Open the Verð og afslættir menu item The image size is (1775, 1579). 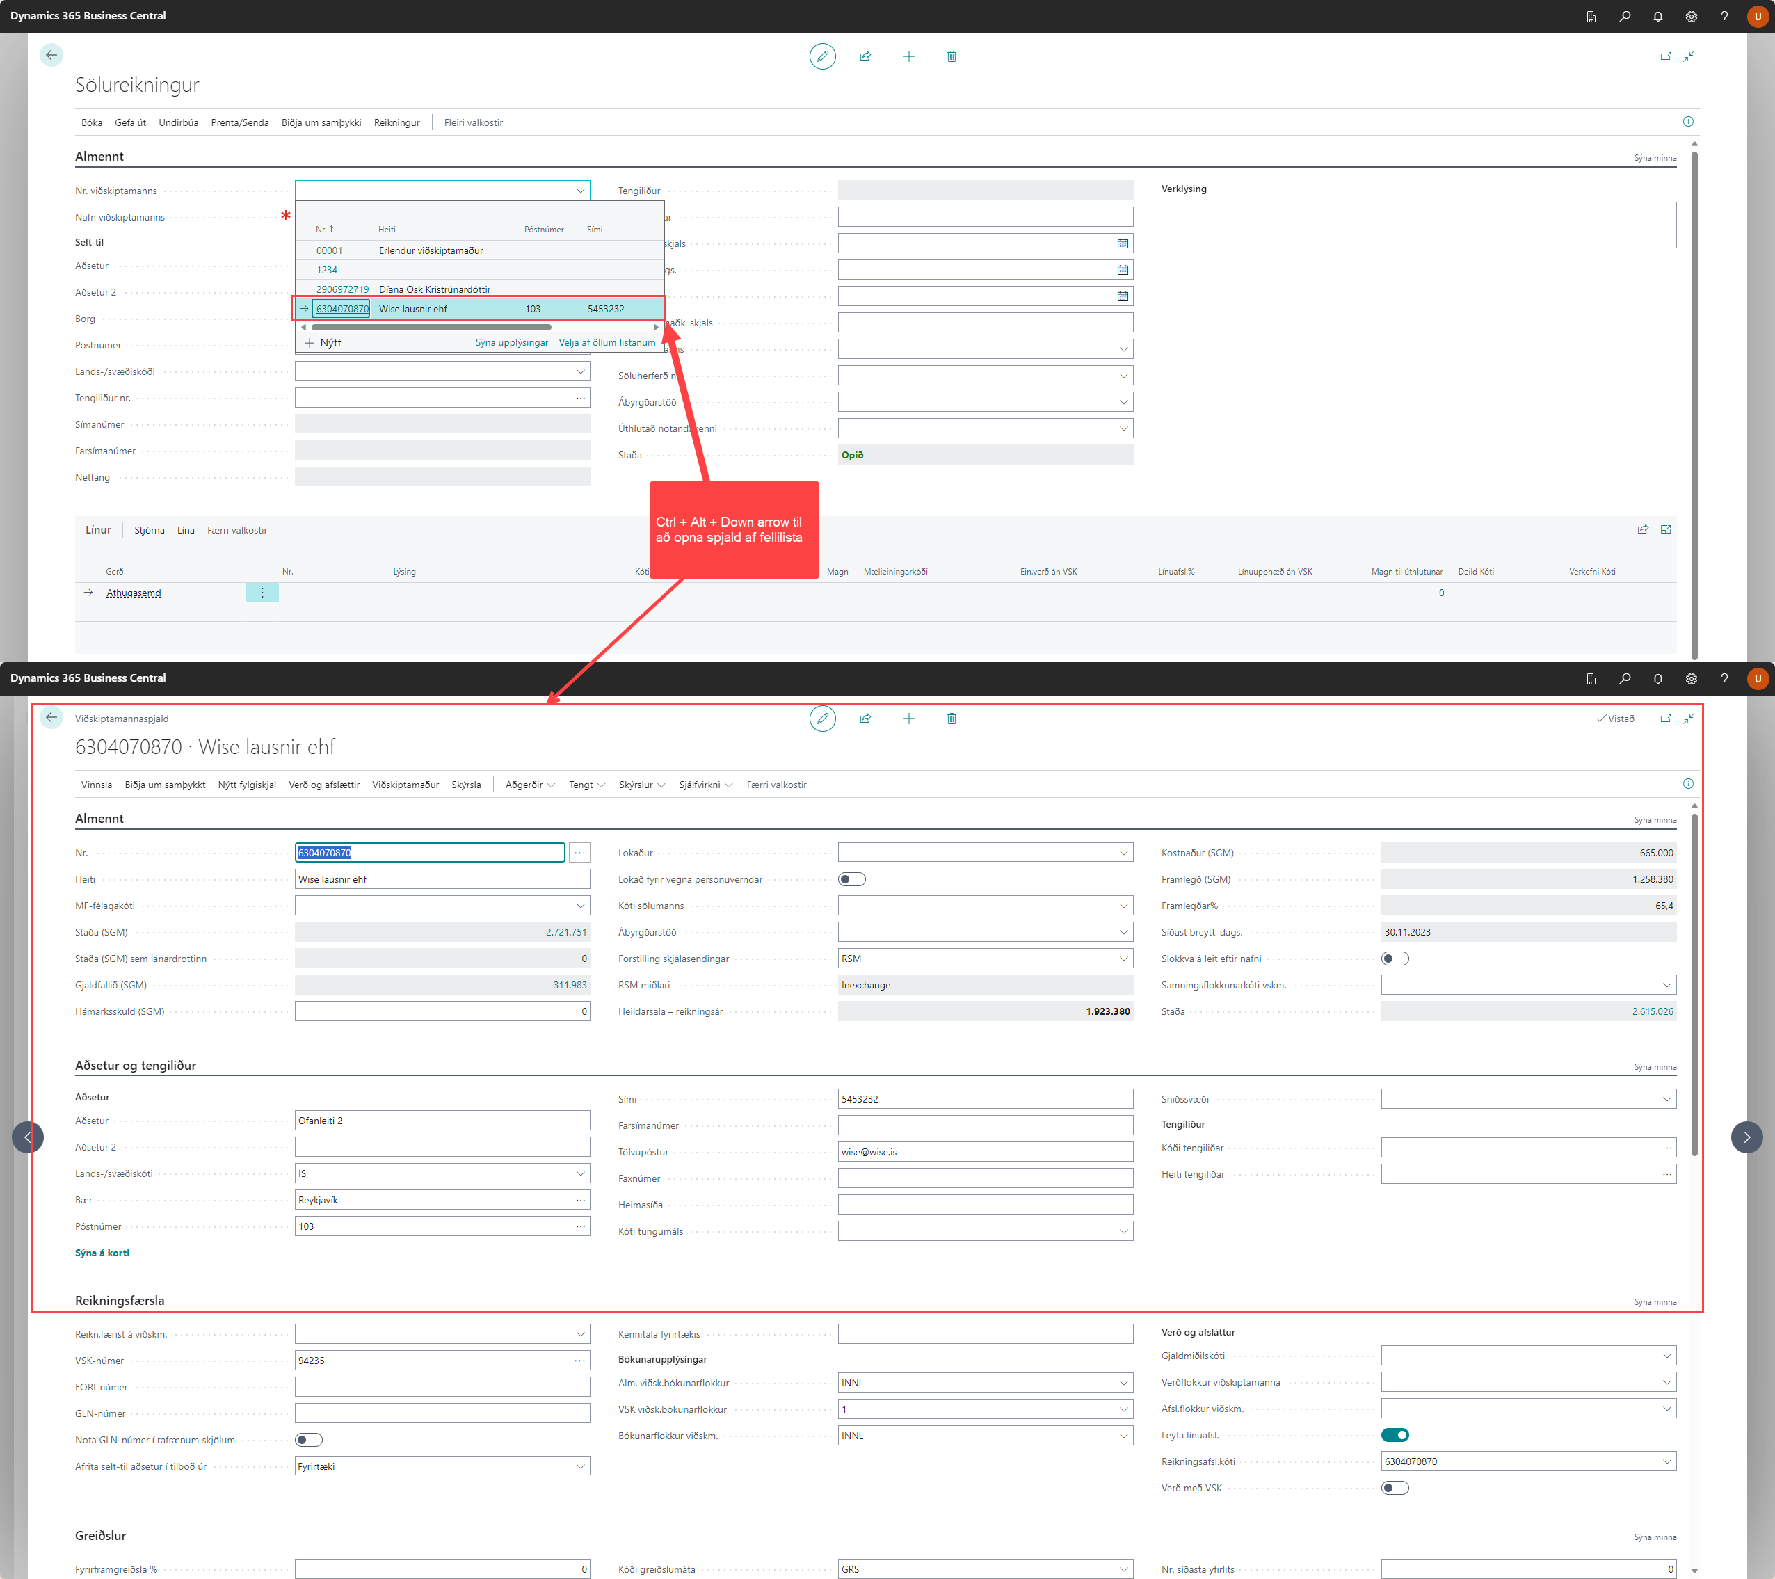pos(324,785)
